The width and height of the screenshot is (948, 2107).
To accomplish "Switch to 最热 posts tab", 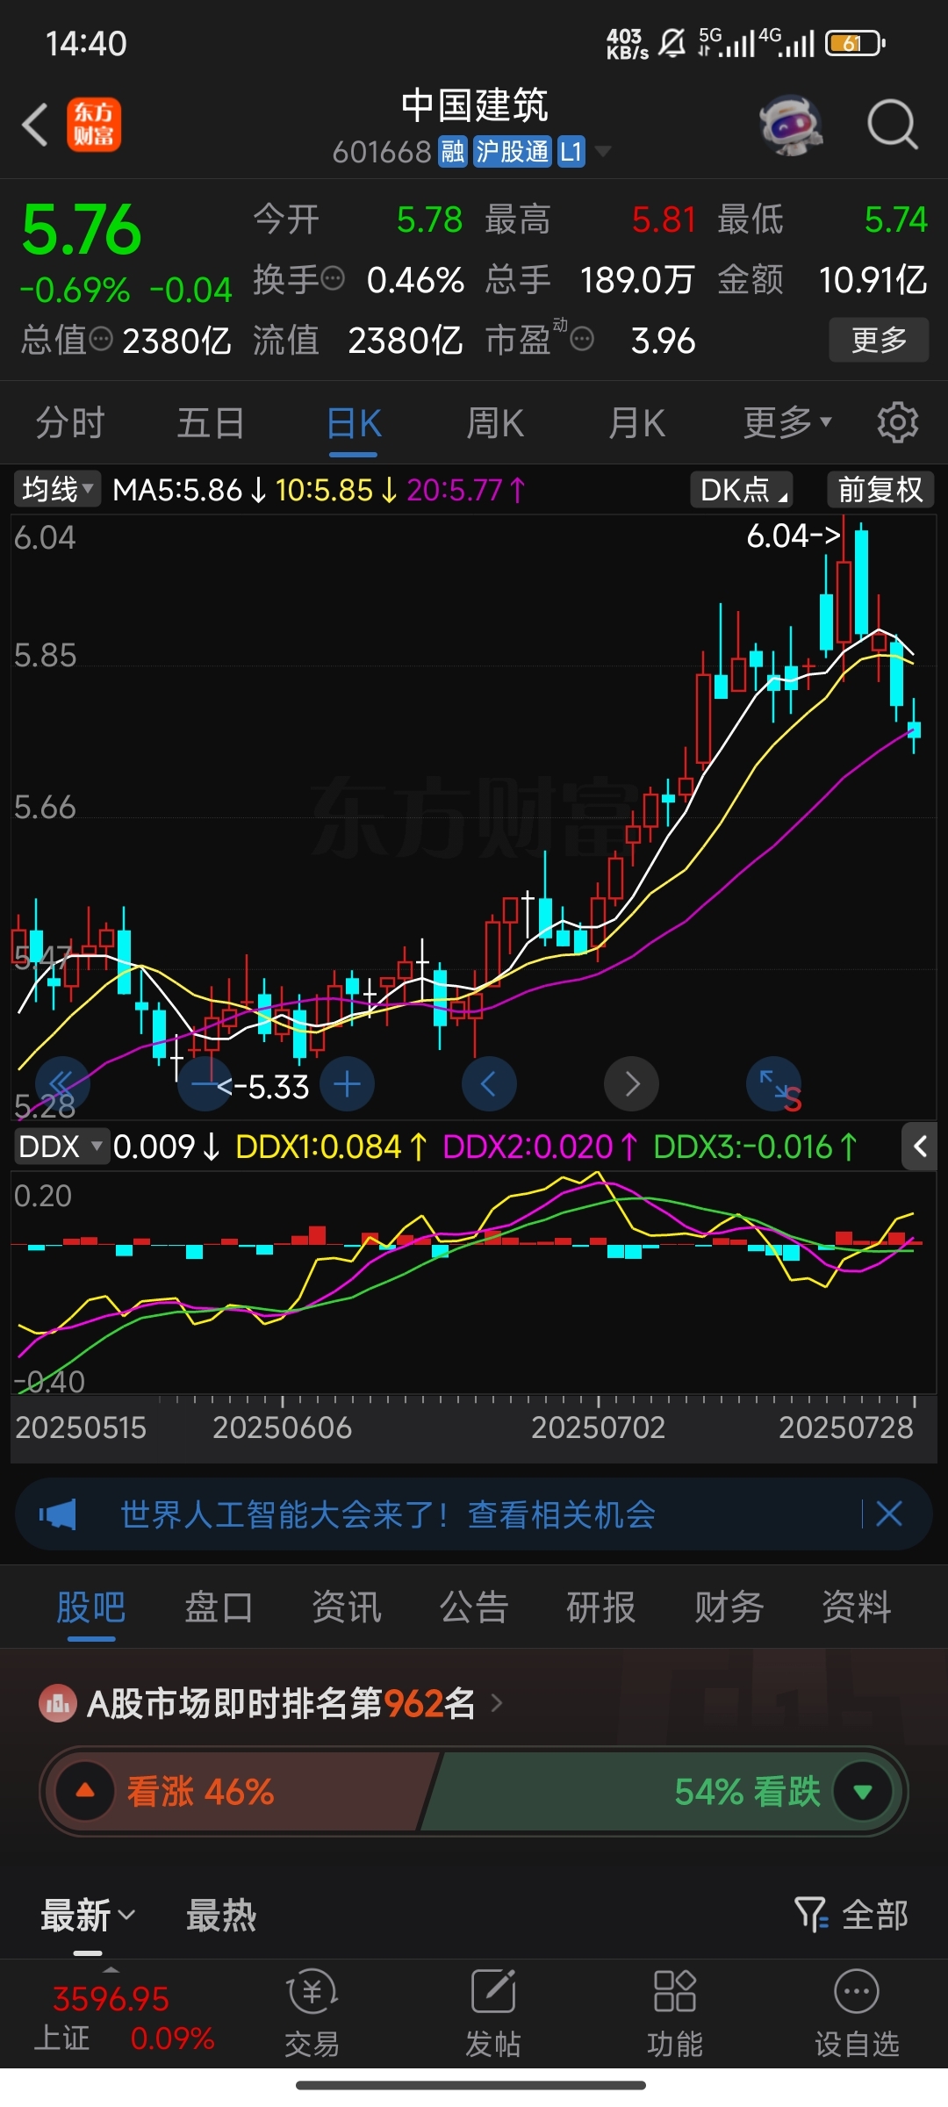I will (x=221, y=1915).
